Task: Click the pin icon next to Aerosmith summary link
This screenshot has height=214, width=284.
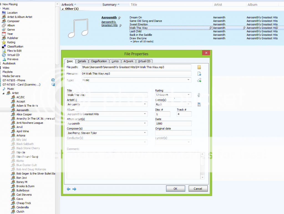Action: click(119, 18)
